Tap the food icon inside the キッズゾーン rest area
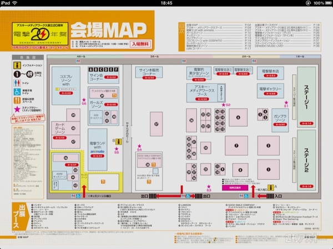This screenshot has height=249, width=333. (x=103, y=181)
